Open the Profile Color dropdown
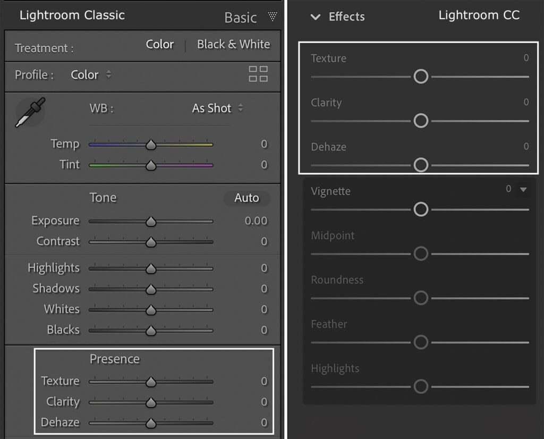Viewport: 544px width, 439px height. (x=91, y=75)
